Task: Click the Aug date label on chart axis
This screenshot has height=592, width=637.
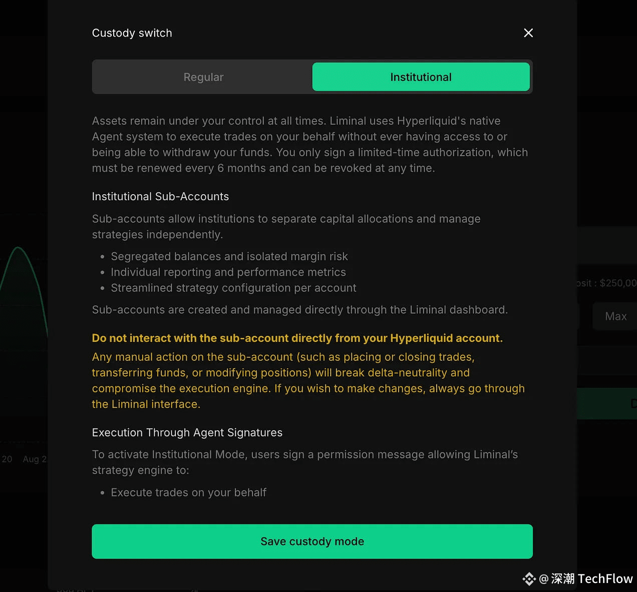Action: pos(35,459)
